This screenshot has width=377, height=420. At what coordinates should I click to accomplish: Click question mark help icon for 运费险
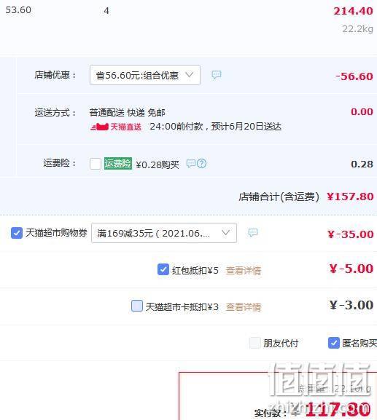click(x=201, y=163)
